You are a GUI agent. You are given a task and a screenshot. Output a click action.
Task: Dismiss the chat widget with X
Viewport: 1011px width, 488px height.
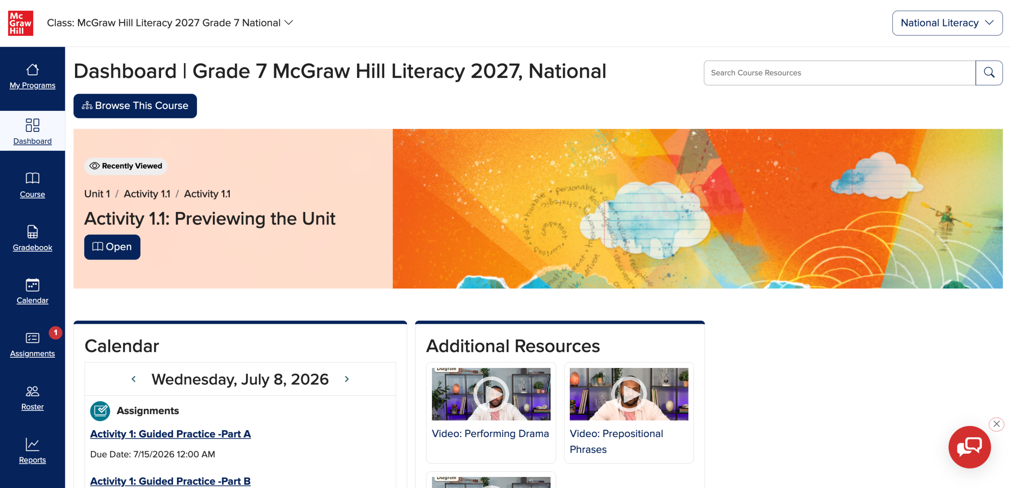tap(996, 424)
